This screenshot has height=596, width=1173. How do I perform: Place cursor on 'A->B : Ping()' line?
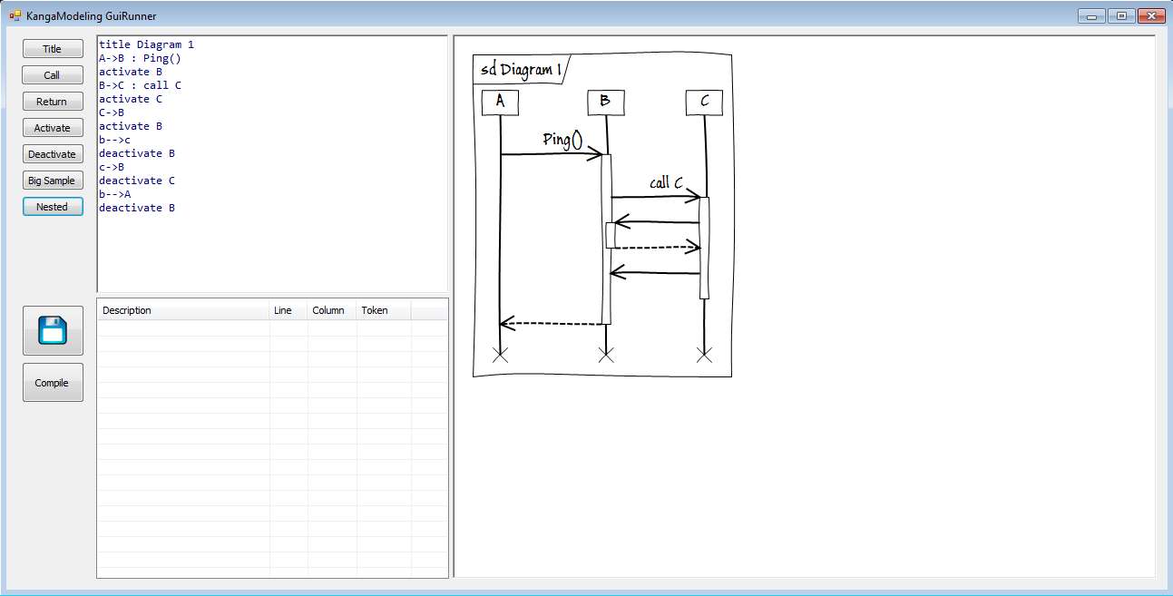point(140,58)
